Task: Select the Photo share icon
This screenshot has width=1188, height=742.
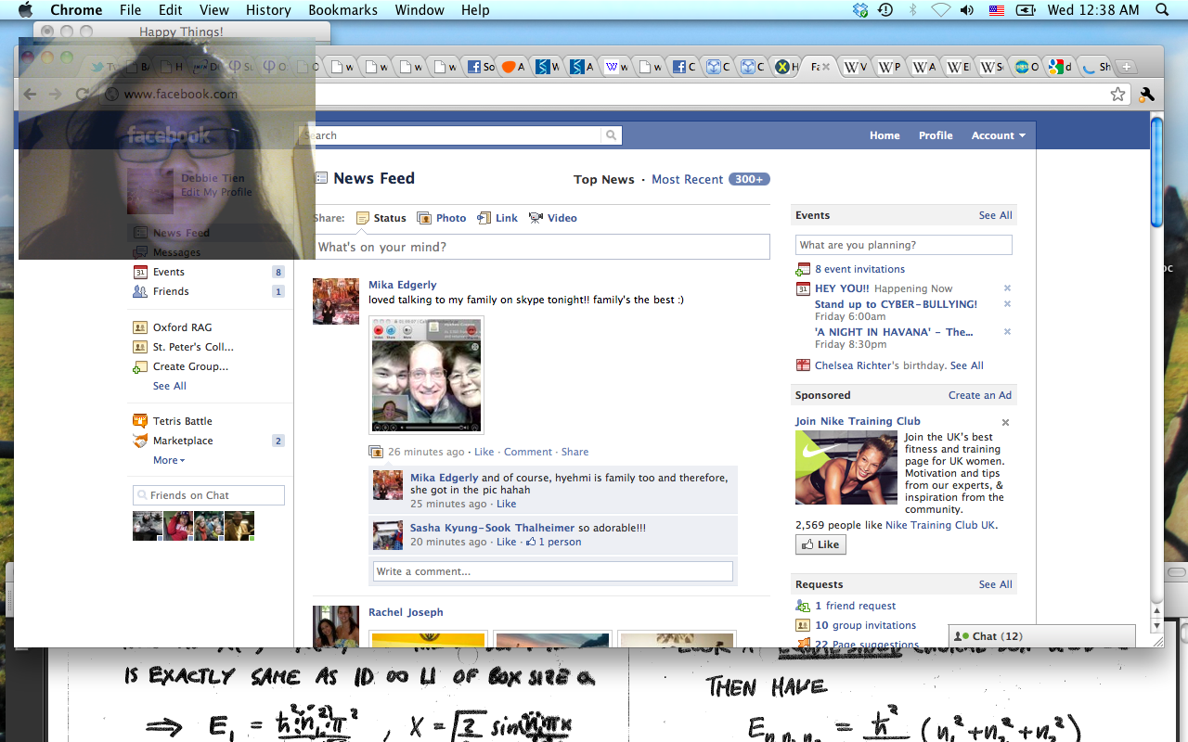Action: (x=424, y=218)
